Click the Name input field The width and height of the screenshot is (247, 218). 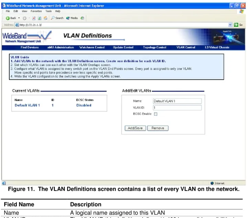(x=177, y=101)
